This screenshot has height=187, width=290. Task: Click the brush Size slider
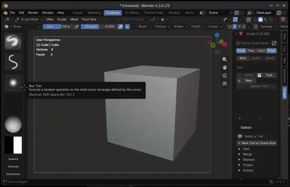58,27
